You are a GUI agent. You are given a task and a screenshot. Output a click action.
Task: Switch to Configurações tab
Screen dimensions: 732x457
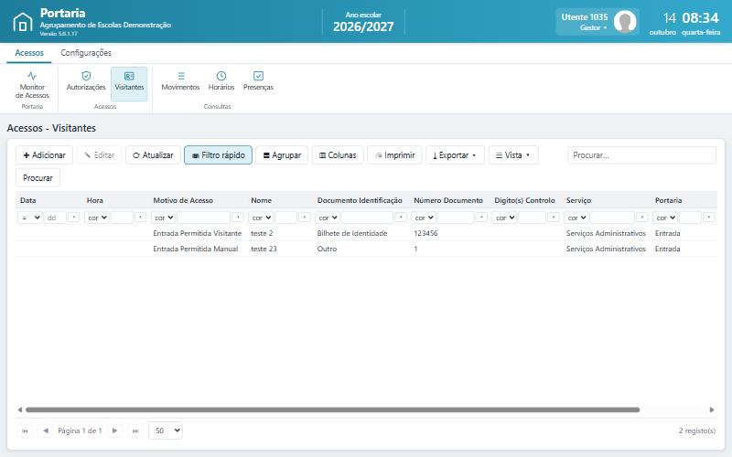86,53
